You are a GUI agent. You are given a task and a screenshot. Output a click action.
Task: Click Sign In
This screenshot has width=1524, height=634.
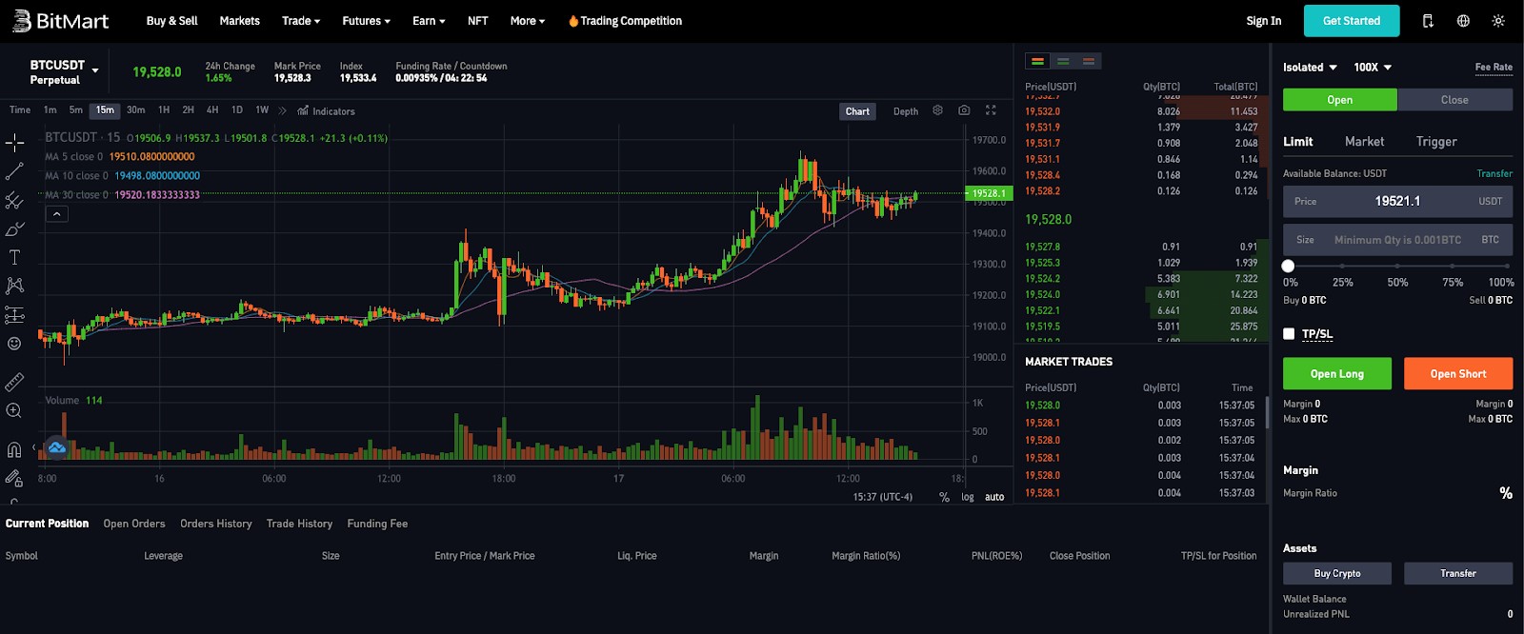1263,21
